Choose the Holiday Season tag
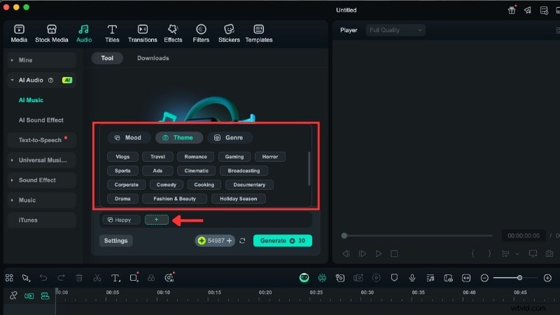The width and height of the screenshot is (560, 315). [x=238, y=199]
